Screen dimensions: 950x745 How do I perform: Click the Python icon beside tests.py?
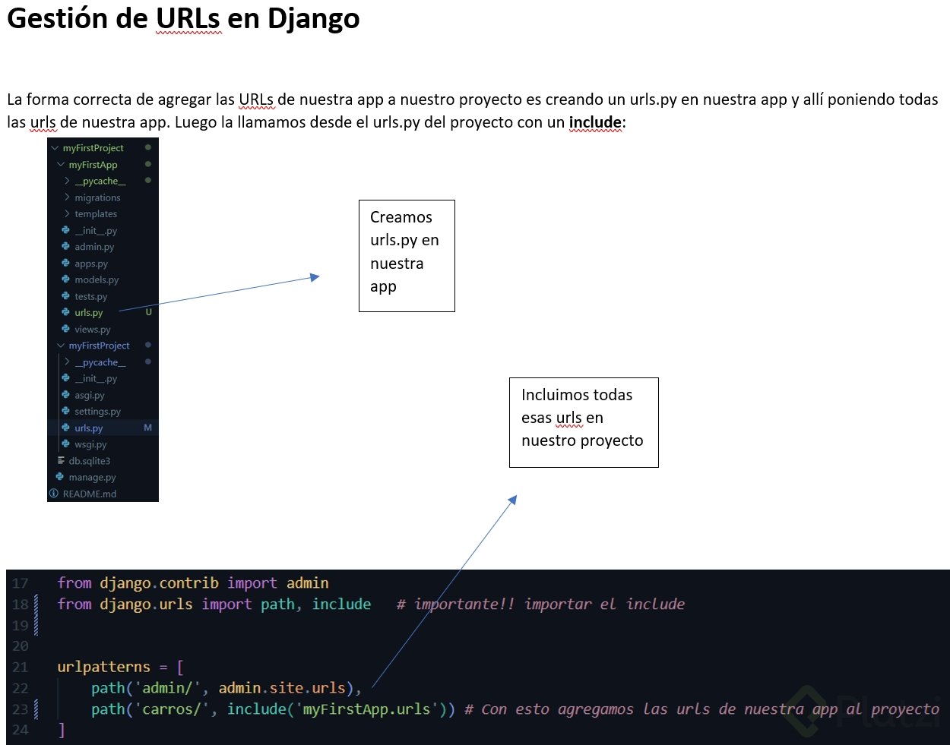pos(66,296)
